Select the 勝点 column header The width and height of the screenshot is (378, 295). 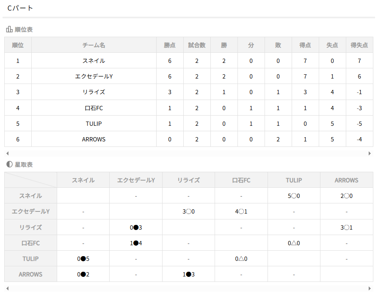170,45
